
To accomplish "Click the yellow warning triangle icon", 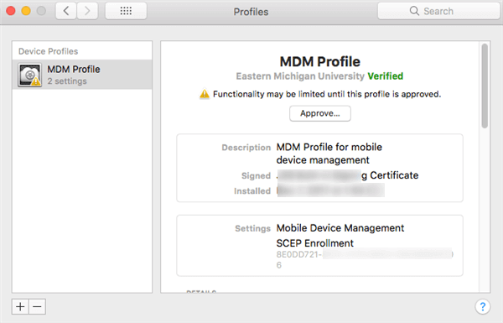I will 205,94.
